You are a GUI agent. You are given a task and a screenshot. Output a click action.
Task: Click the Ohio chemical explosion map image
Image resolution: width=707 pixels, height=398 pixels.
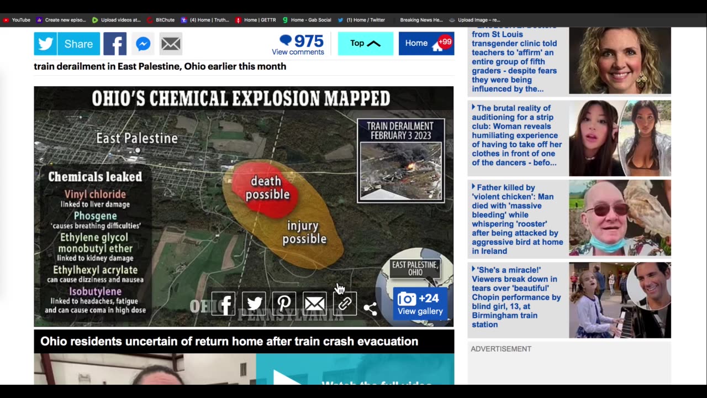click(x=244, y=206)
